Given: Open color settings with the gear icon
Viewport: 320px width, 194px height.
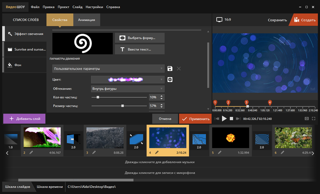Looking at the screenshot, I should tap(170, 80).
